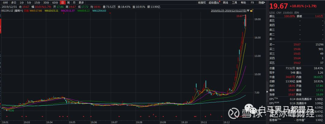This screenshot has height=124, width=325.
Task: Switch to the 分时 intraday tab
Action: coord(5,3)
